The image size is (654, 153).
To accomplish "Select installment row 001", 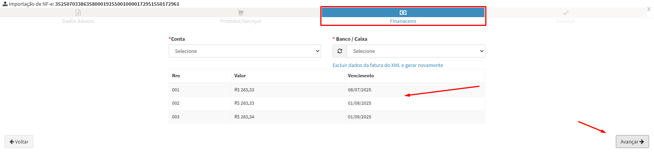I will (x=176, y=90).
